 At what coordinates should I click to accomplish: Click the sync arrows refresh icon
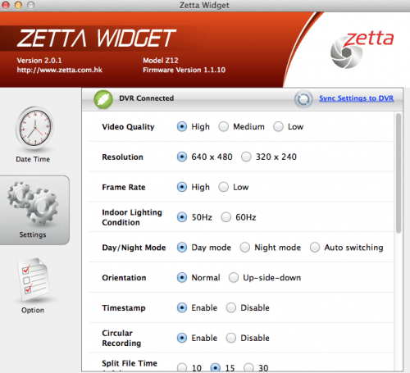pos(303,99)
